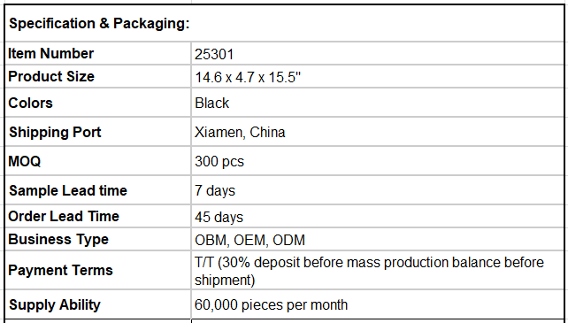568x323 pixels.
Task: Select the T/T 30% deposit cell
Action: pos(378,270)
